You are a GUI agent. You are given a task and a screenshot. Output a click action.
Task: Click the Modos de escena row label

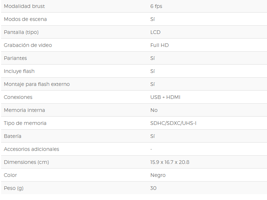[25, 19]
